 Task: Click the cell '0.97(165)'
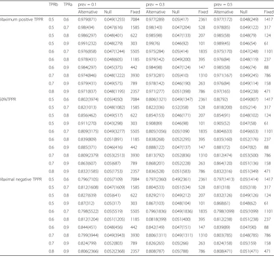222,91
